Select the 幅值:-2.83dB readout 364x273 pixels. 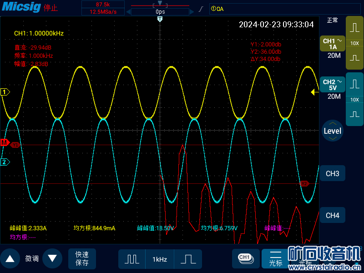31,64
